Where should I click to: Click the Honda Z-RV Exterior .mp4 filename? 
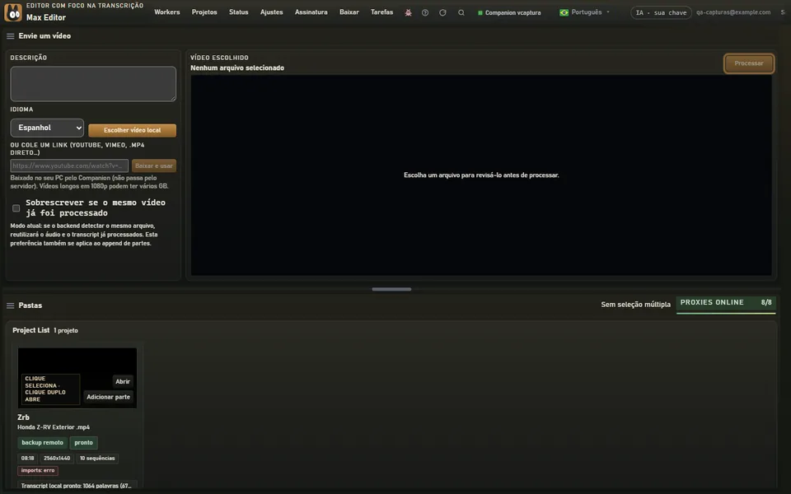tap(54, 427)
